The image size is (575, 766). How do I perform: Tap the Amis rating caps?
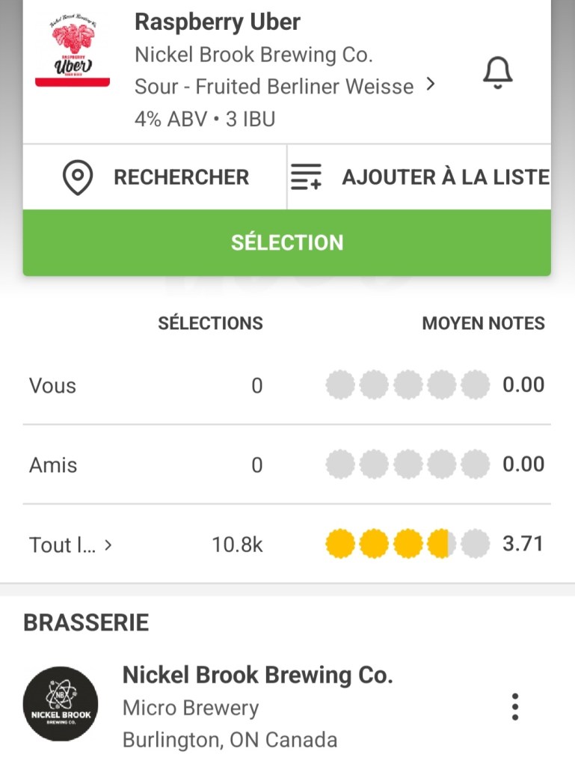pos(408,465)
